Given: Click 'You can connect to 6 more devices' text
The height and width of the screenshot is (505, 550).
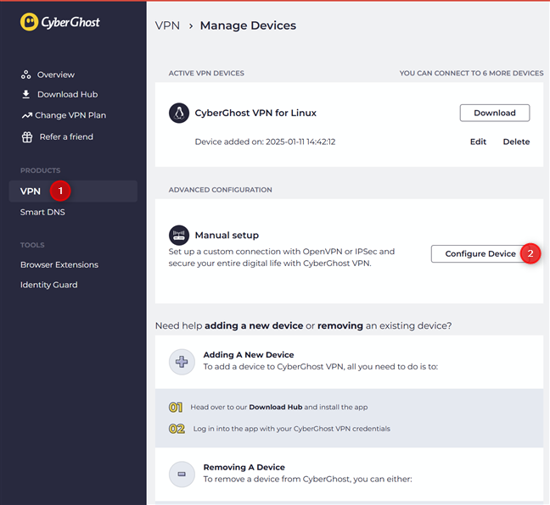Looking at the screenshot, I should click(x=471, y=73).
